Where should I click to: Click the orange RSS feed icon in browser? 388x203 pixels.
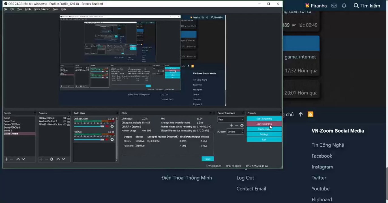310,114
